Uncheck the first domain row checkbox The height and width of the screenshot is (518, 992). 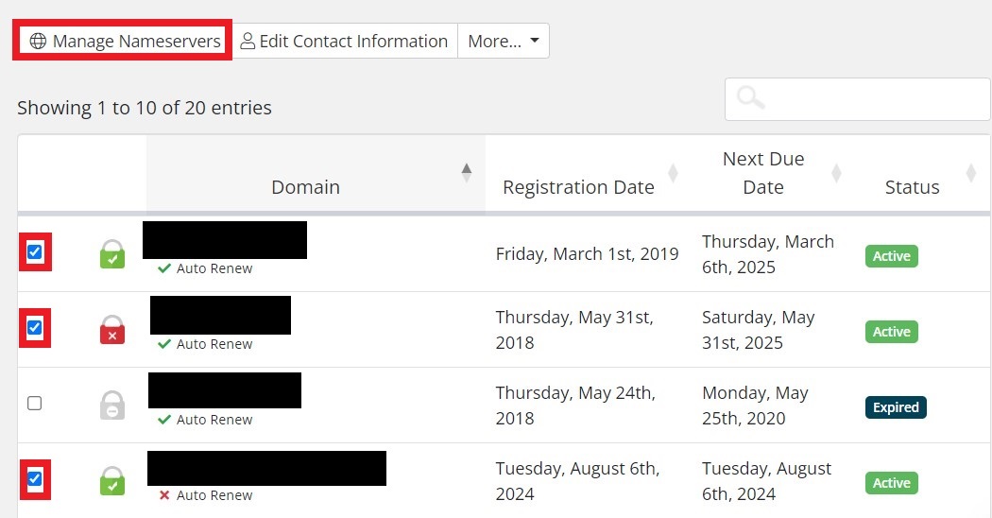pos(35,252)
